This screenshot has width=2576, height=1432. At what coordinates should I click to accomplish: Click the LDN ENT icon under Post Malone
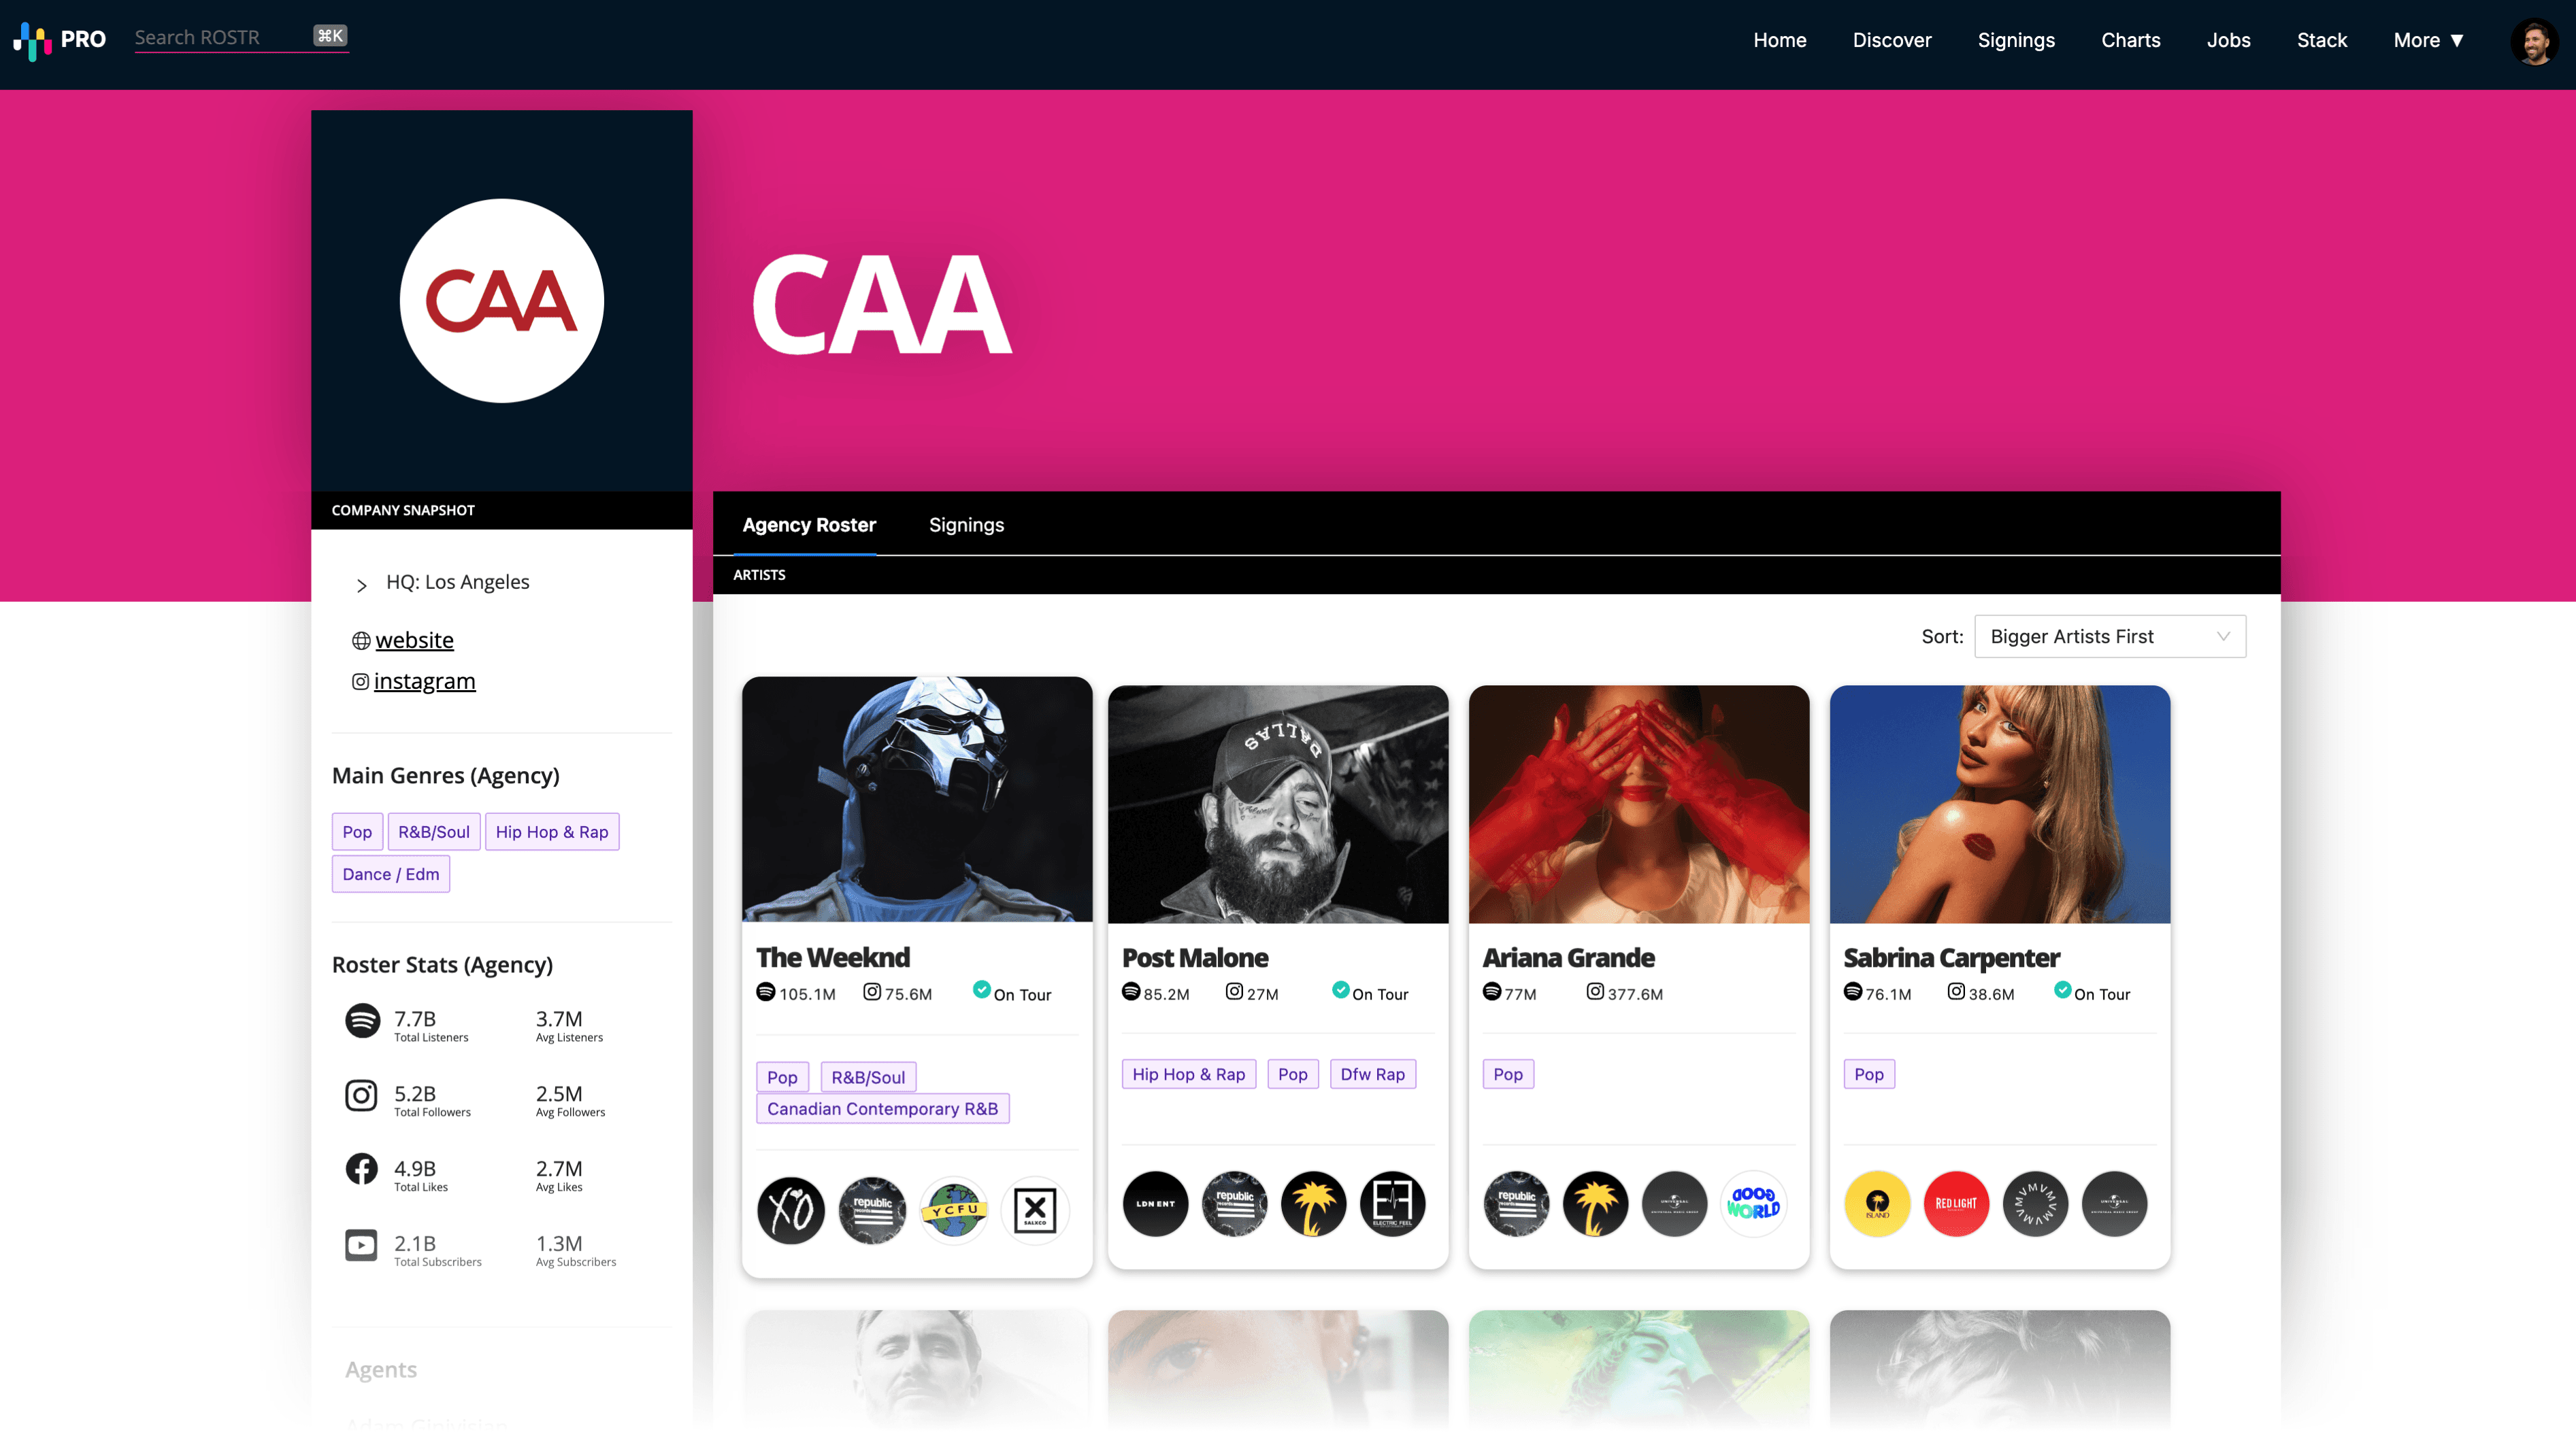pos(1155,1203)
